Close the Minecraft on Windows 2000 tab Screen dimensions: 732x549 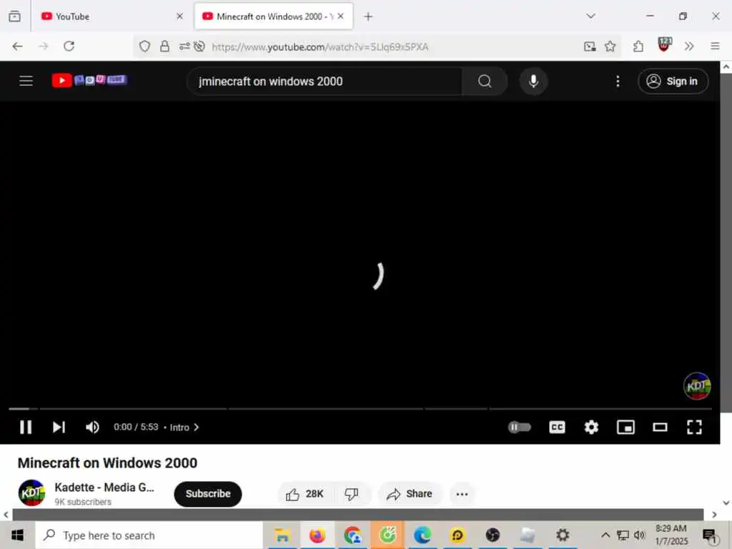341,16
